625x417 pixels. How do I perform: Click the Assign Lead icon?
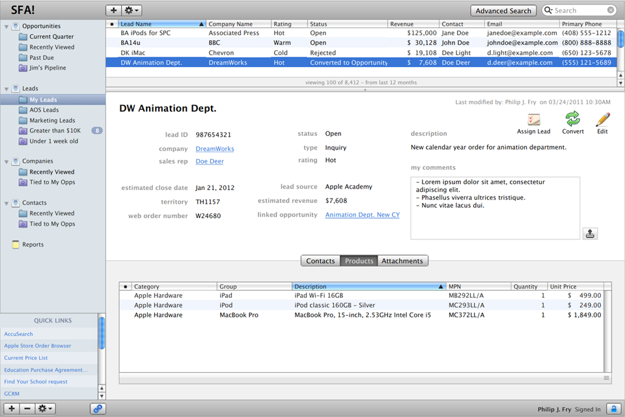[x=534, y=120]
